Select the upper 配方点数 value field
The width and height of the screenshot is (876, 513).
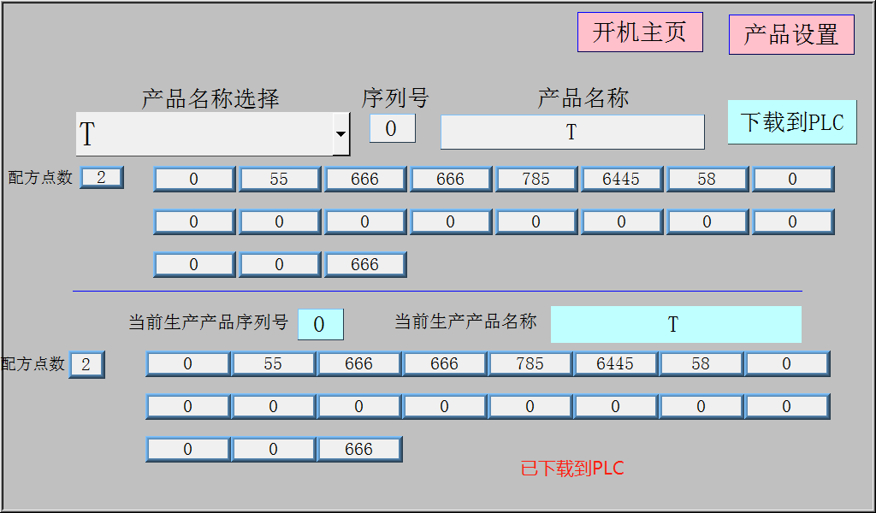coord(102,178)
